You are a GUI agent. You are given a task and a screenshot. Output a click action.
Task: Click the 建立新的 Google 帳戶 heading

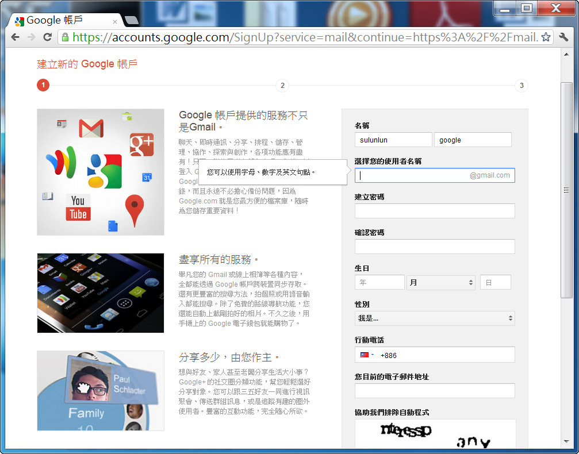point(87,64)
